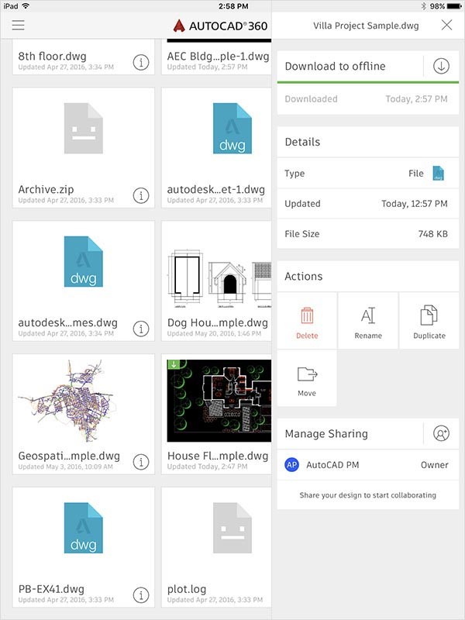Select the '748 KB' file size value

tap(433, 234)
